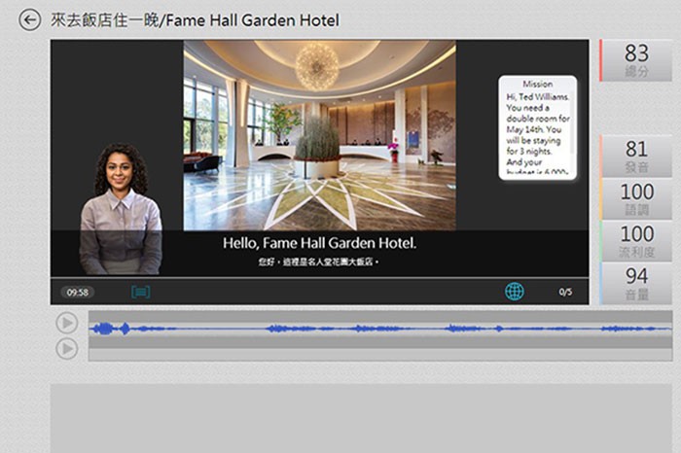The width and height of the screenshot is (681, 453).
Task: Click the hotel lobby image
Action: coord(319,134)
